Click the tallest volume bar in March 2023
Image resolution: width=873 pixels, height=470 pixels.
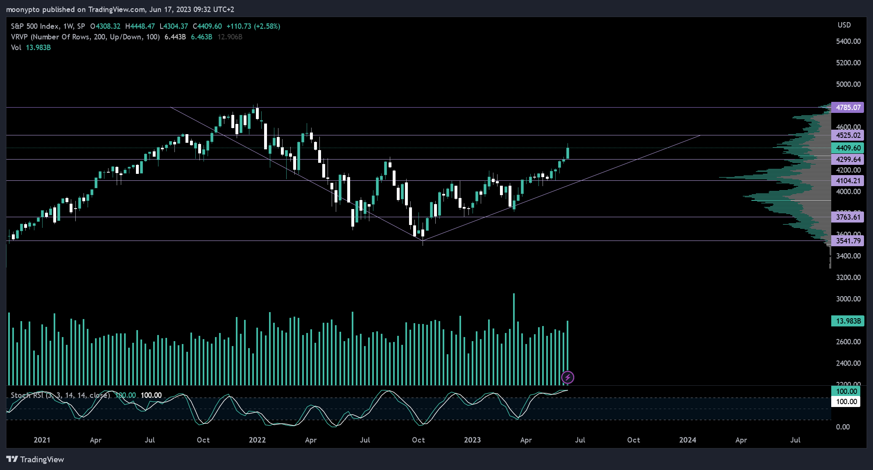(x=514, y=339)
